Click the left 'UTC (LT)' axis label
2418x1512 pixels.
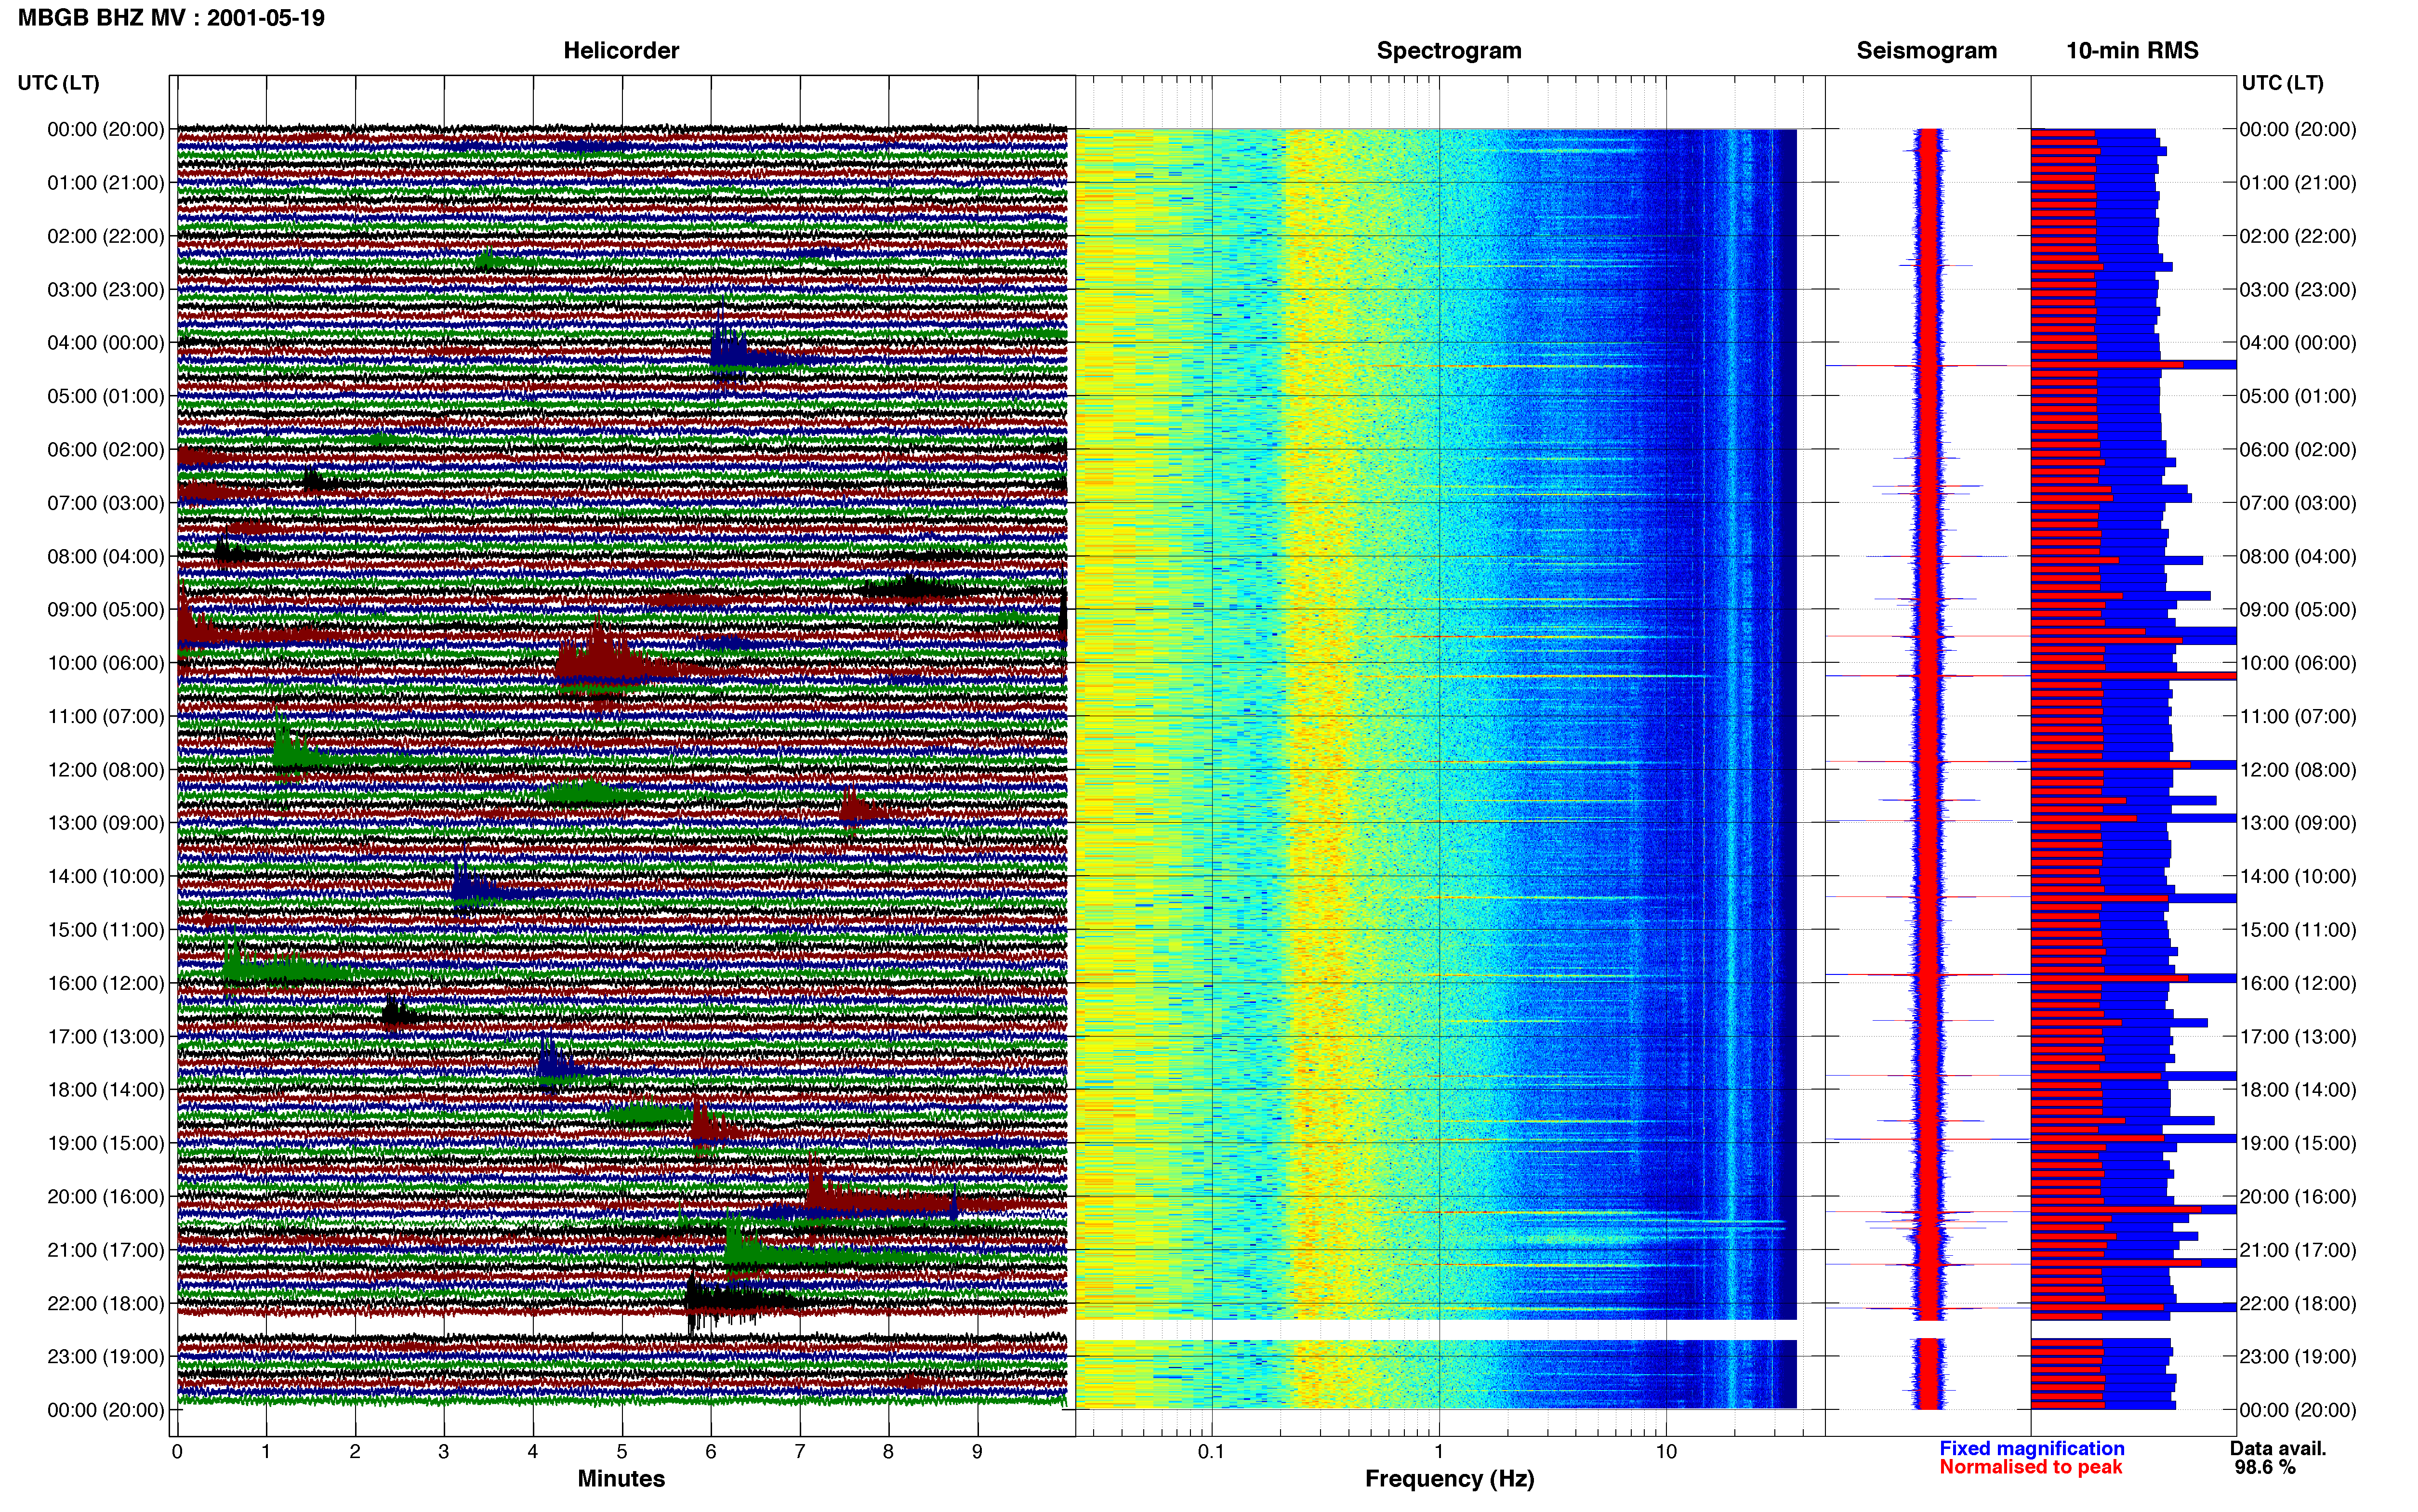[58, 83]
